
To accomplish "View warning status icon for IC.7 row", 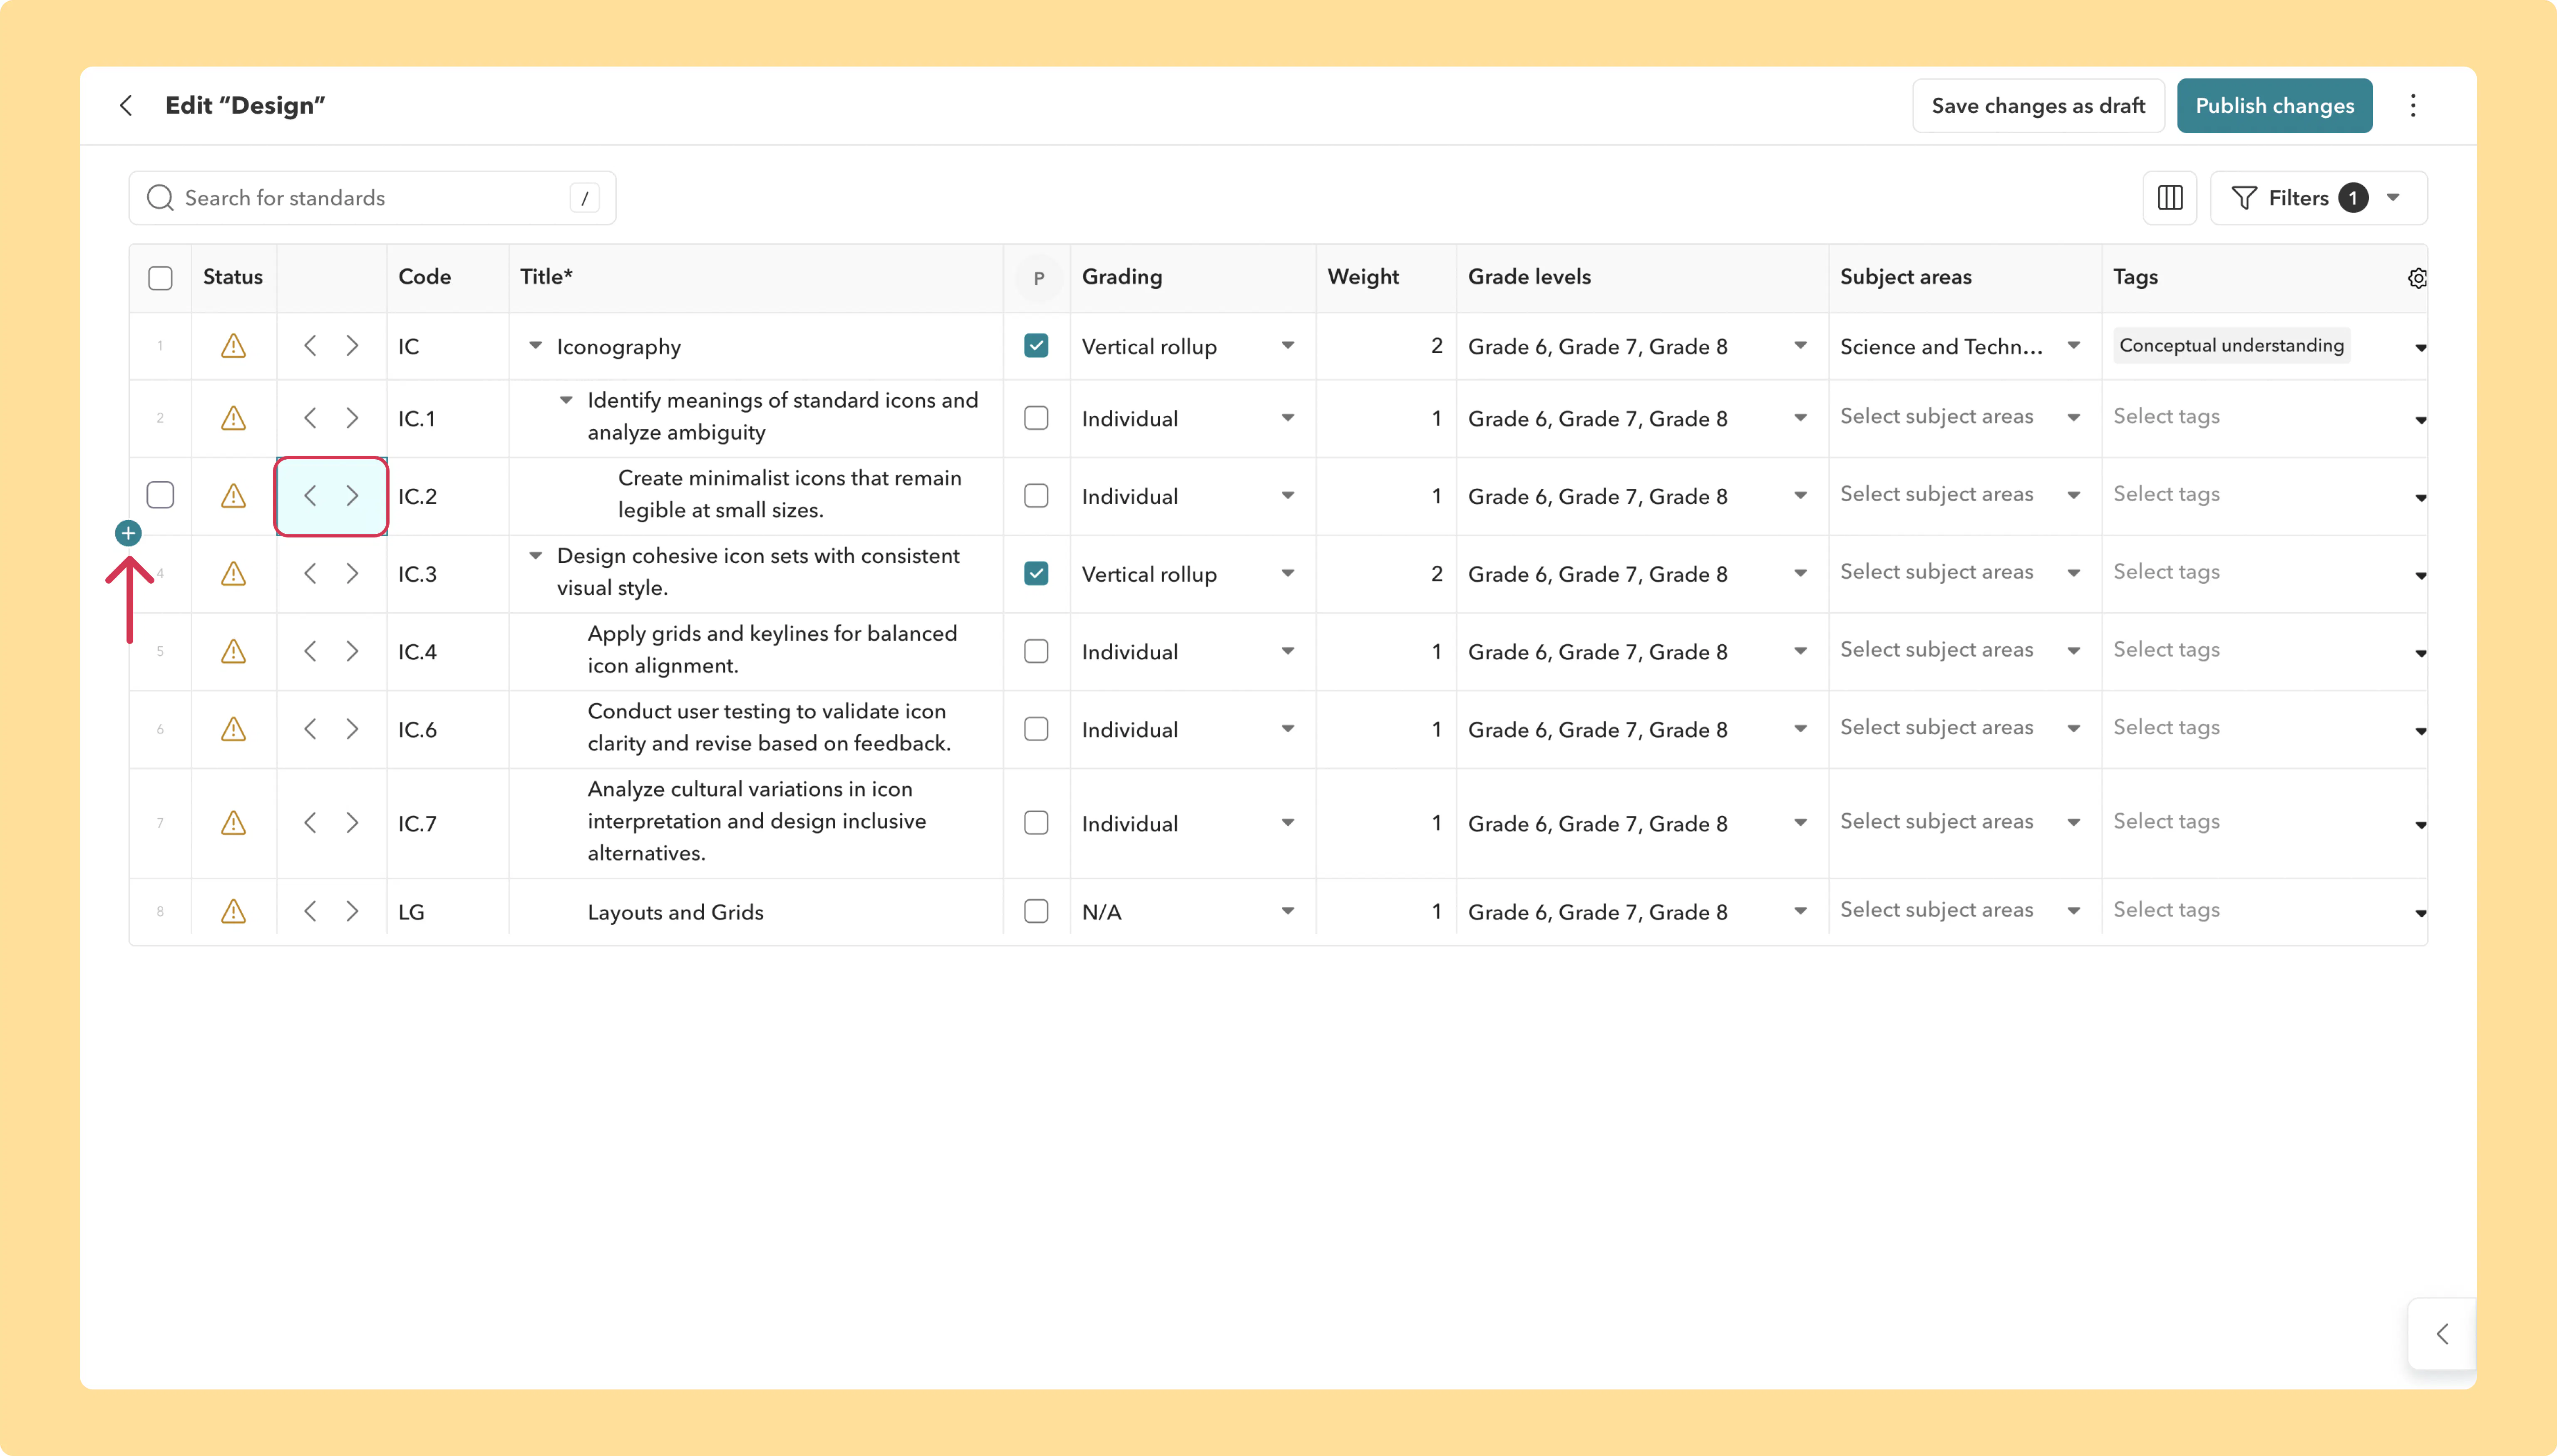I will click(x=233, y=823).
